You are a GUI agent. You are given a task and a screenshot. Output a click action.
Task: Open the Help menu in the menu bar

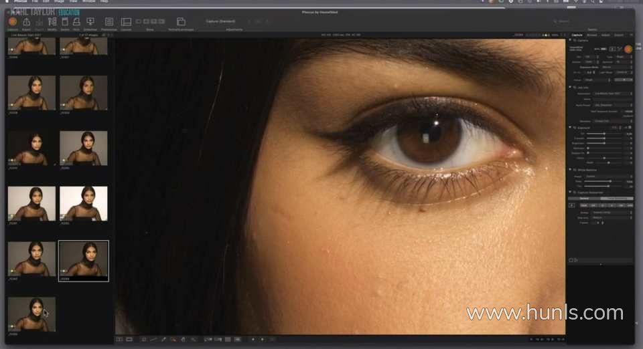point(104,1)
